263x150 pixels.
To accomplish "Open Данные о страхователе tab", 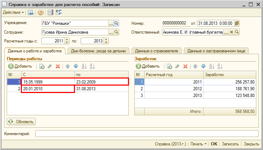I will pos(157,51).
